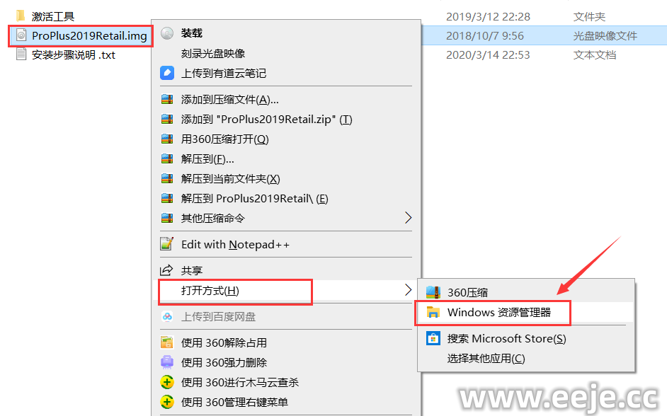Choose 选择其他应用(C) in the submenu

[x=486, y=359]
